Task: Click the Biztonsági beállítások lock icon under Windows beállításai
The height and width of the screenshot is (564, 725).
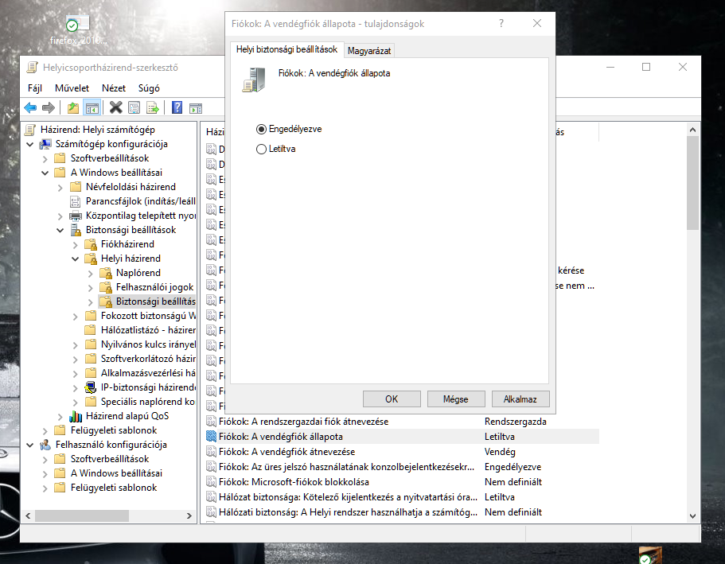Action: (x=76, y=230)
